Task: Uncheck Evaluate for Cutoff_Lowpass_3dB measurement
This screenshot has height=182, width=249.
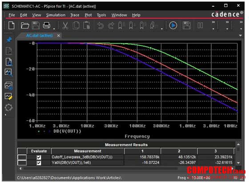Action: (39, 157)
